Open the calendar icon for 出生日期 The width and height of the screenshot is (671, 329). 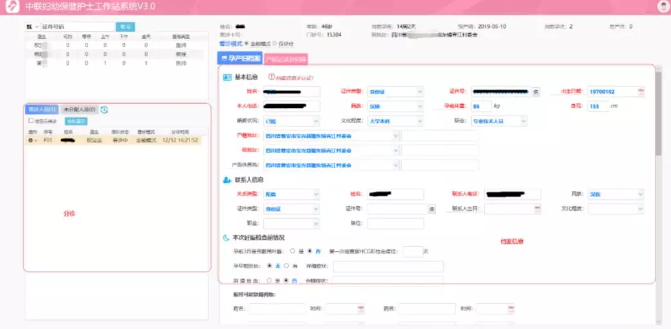[x=641, y=91]
